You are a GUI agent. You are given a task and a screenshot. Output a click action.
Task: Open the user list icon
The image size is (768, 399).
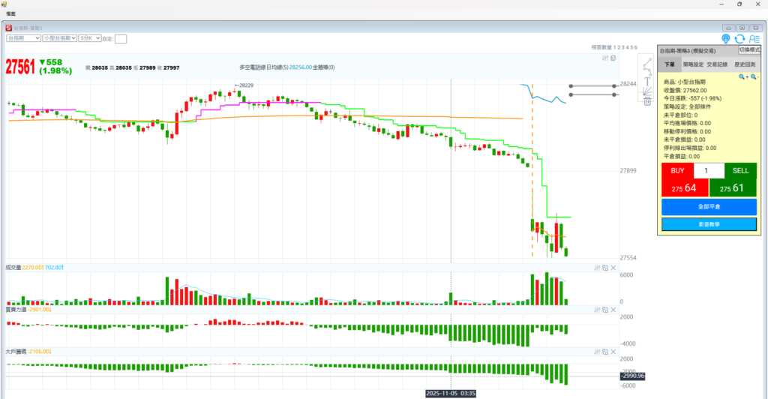pyautogui.click(x=753, y=39)
